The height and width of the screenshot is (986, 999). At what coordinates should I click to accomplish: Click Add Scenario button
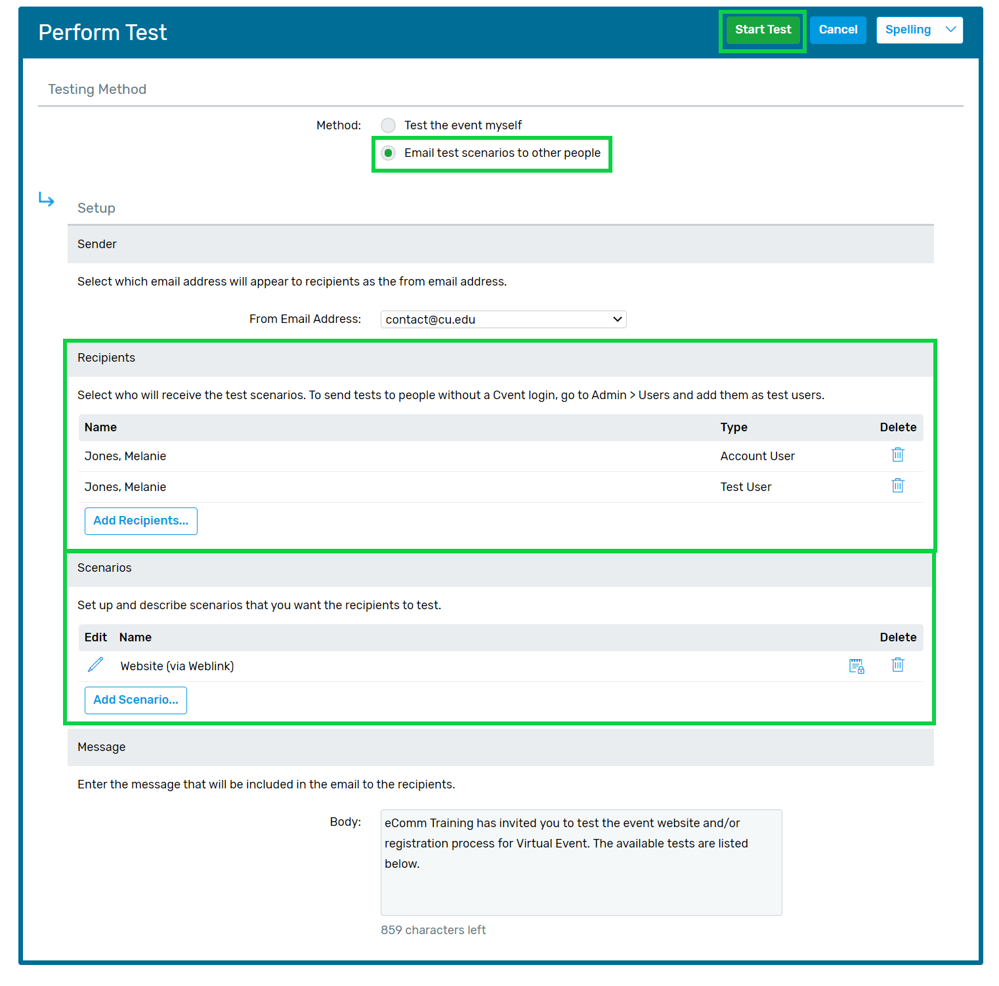click(x=136, y=700)
